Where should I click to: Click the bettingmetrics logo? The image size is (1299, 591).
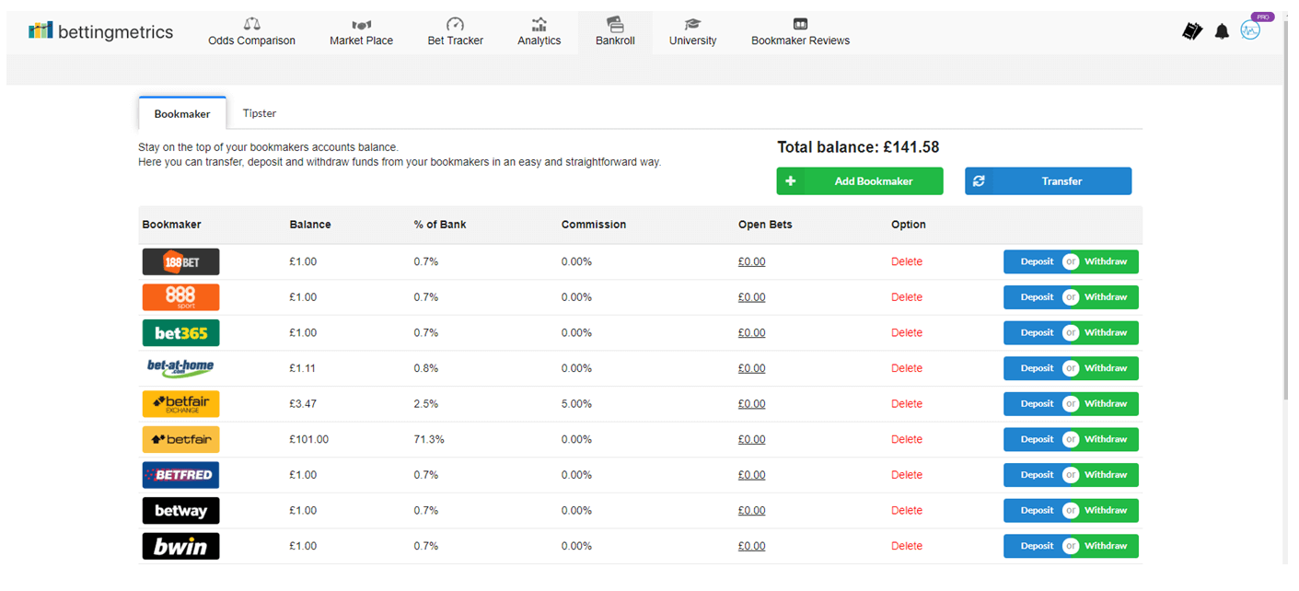100,31
